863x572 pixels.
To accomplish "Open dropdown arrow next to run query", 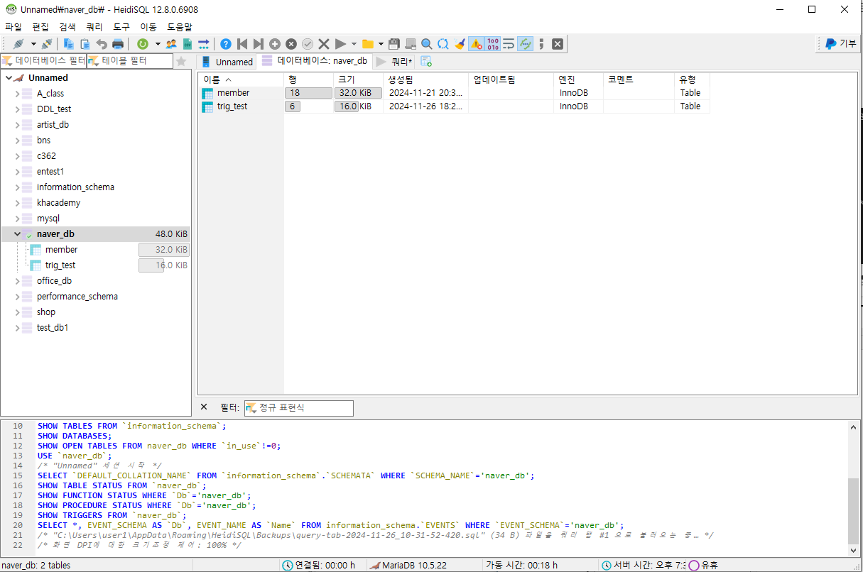I will [x=354, y=44].
